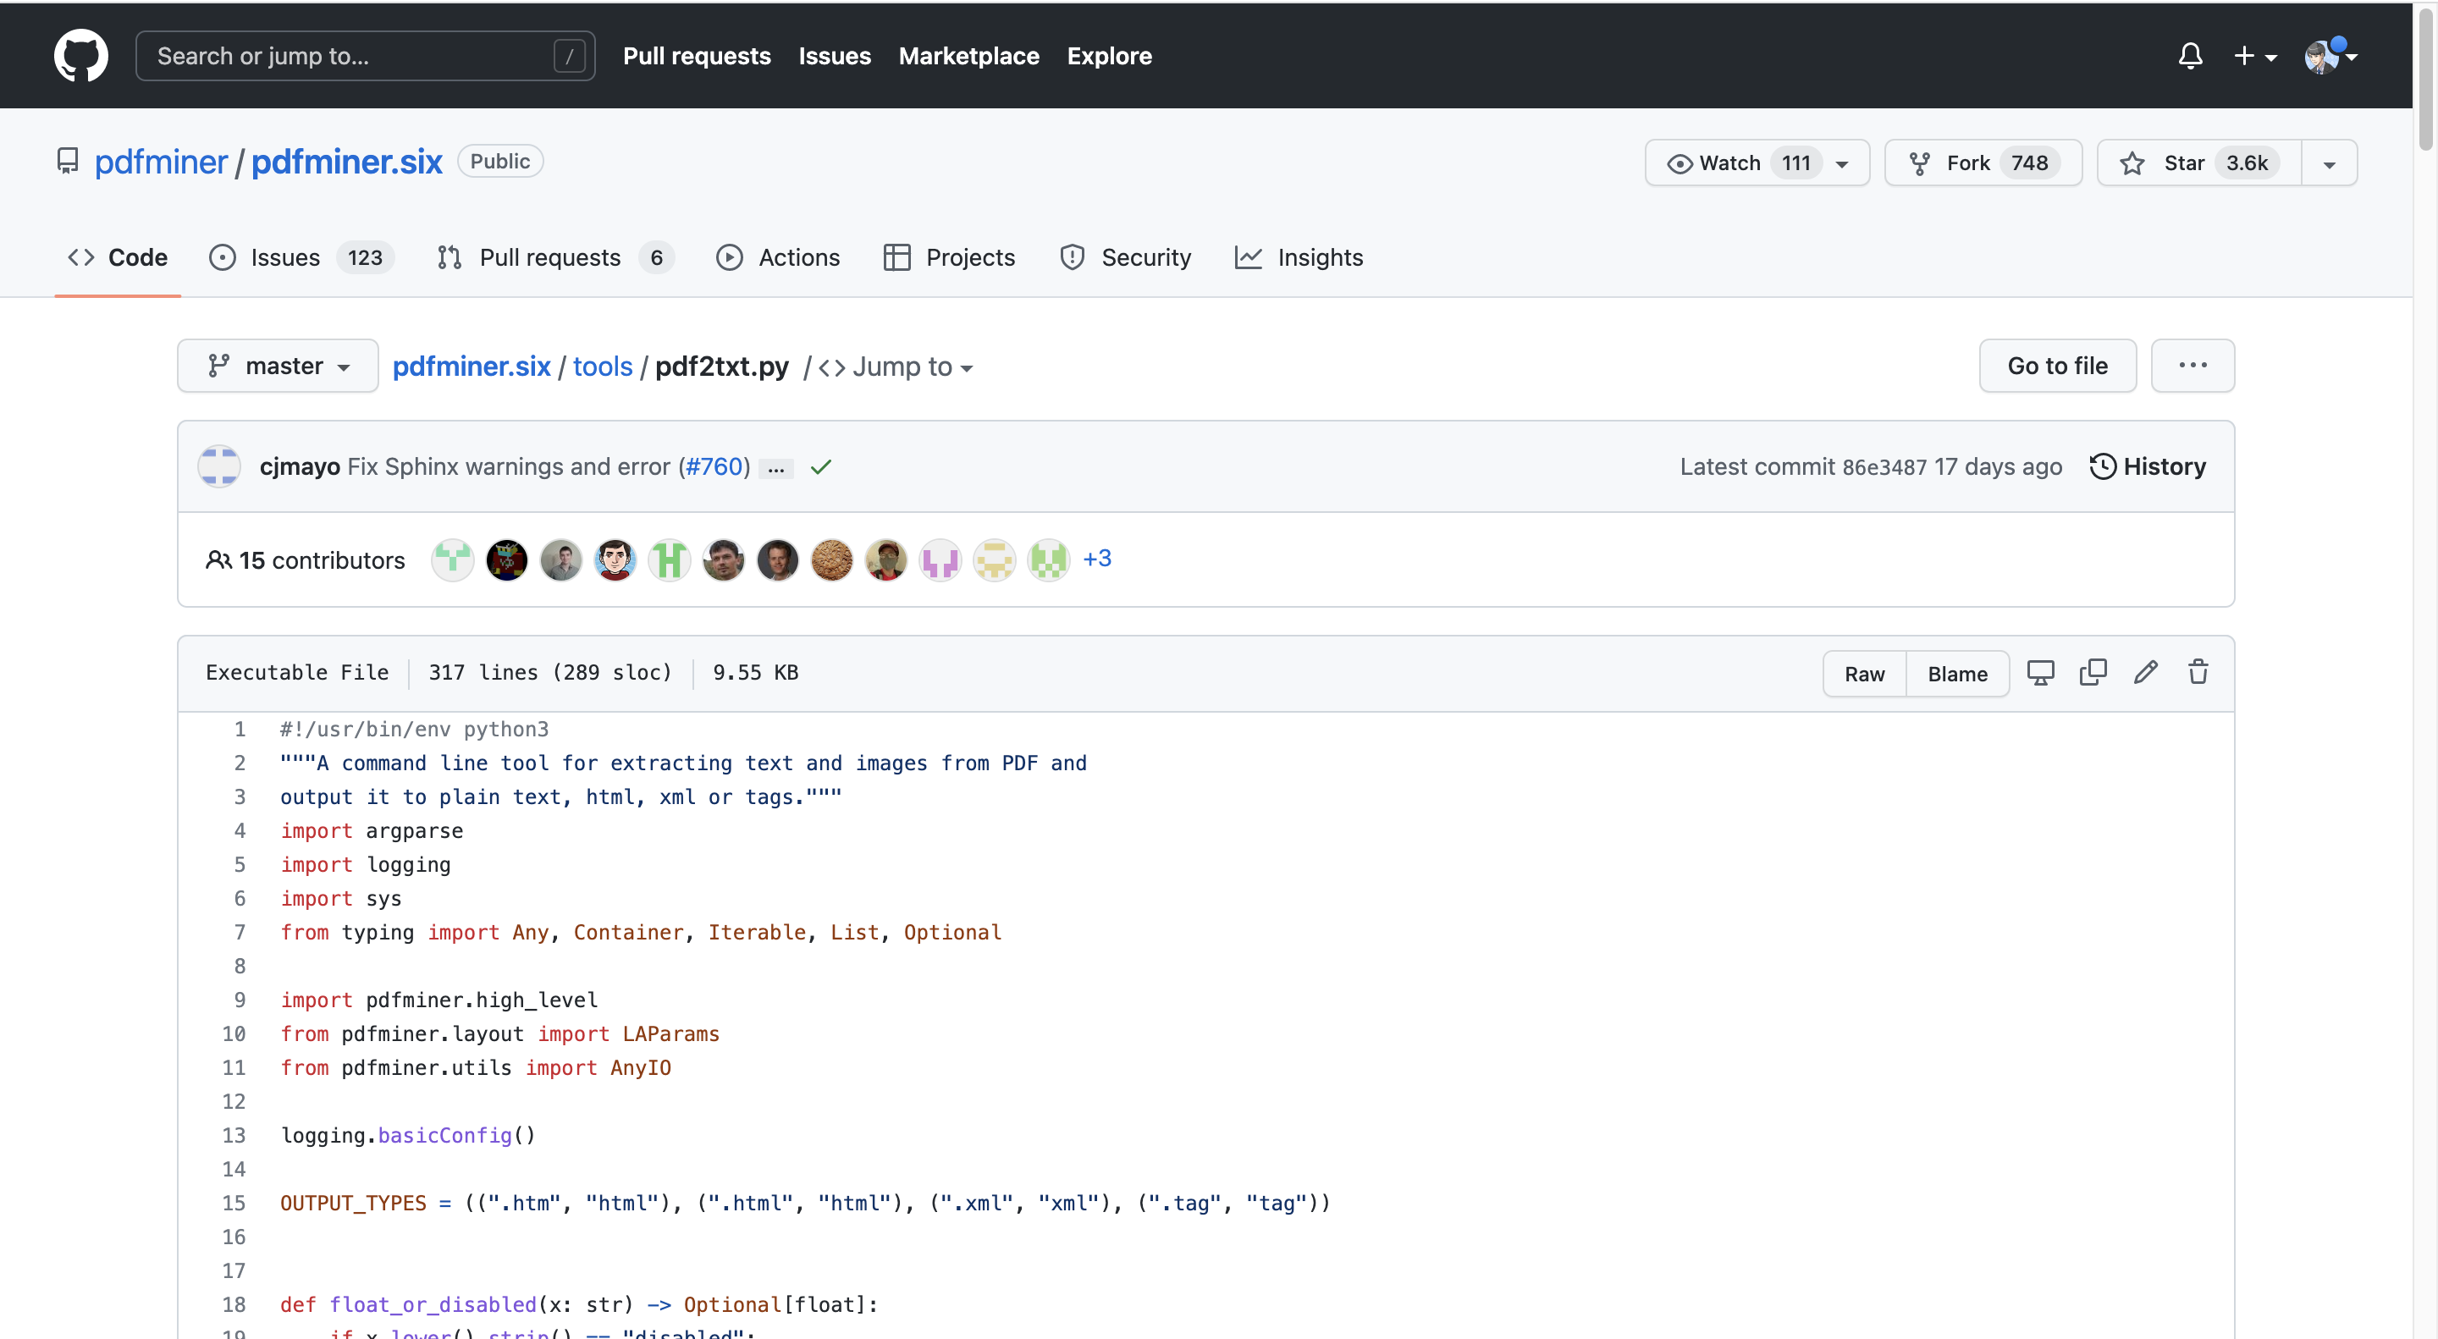Select line number 15

point(233,1204)
